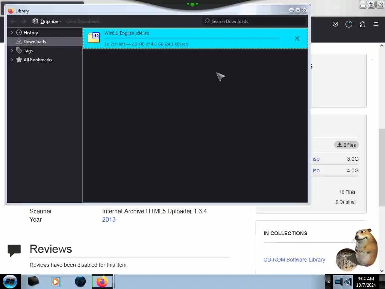Maximize the Library window
This screenshot has width=385, height=289.
click(298, 11)
